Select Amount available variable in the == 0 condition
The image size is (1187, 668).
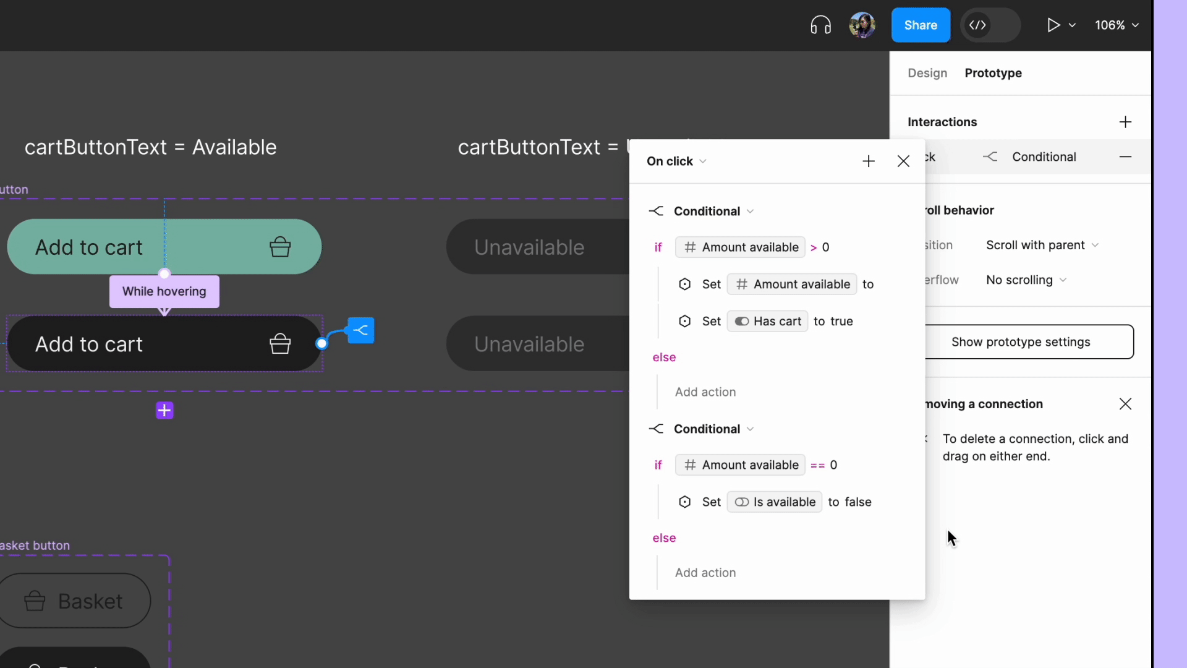click(740, 465)
